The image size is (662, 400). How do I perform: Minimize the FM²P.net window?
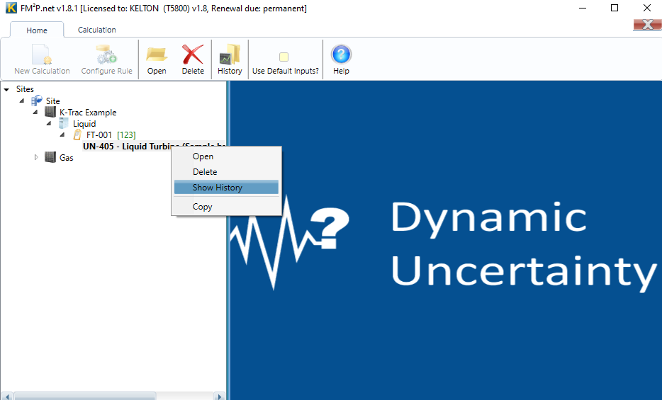pos(583,8)
